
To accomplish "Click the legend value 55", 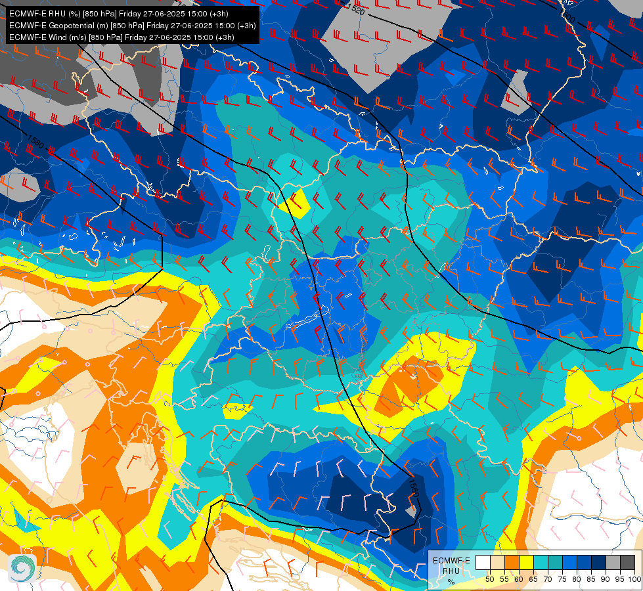I will click(x=504, y=579).
